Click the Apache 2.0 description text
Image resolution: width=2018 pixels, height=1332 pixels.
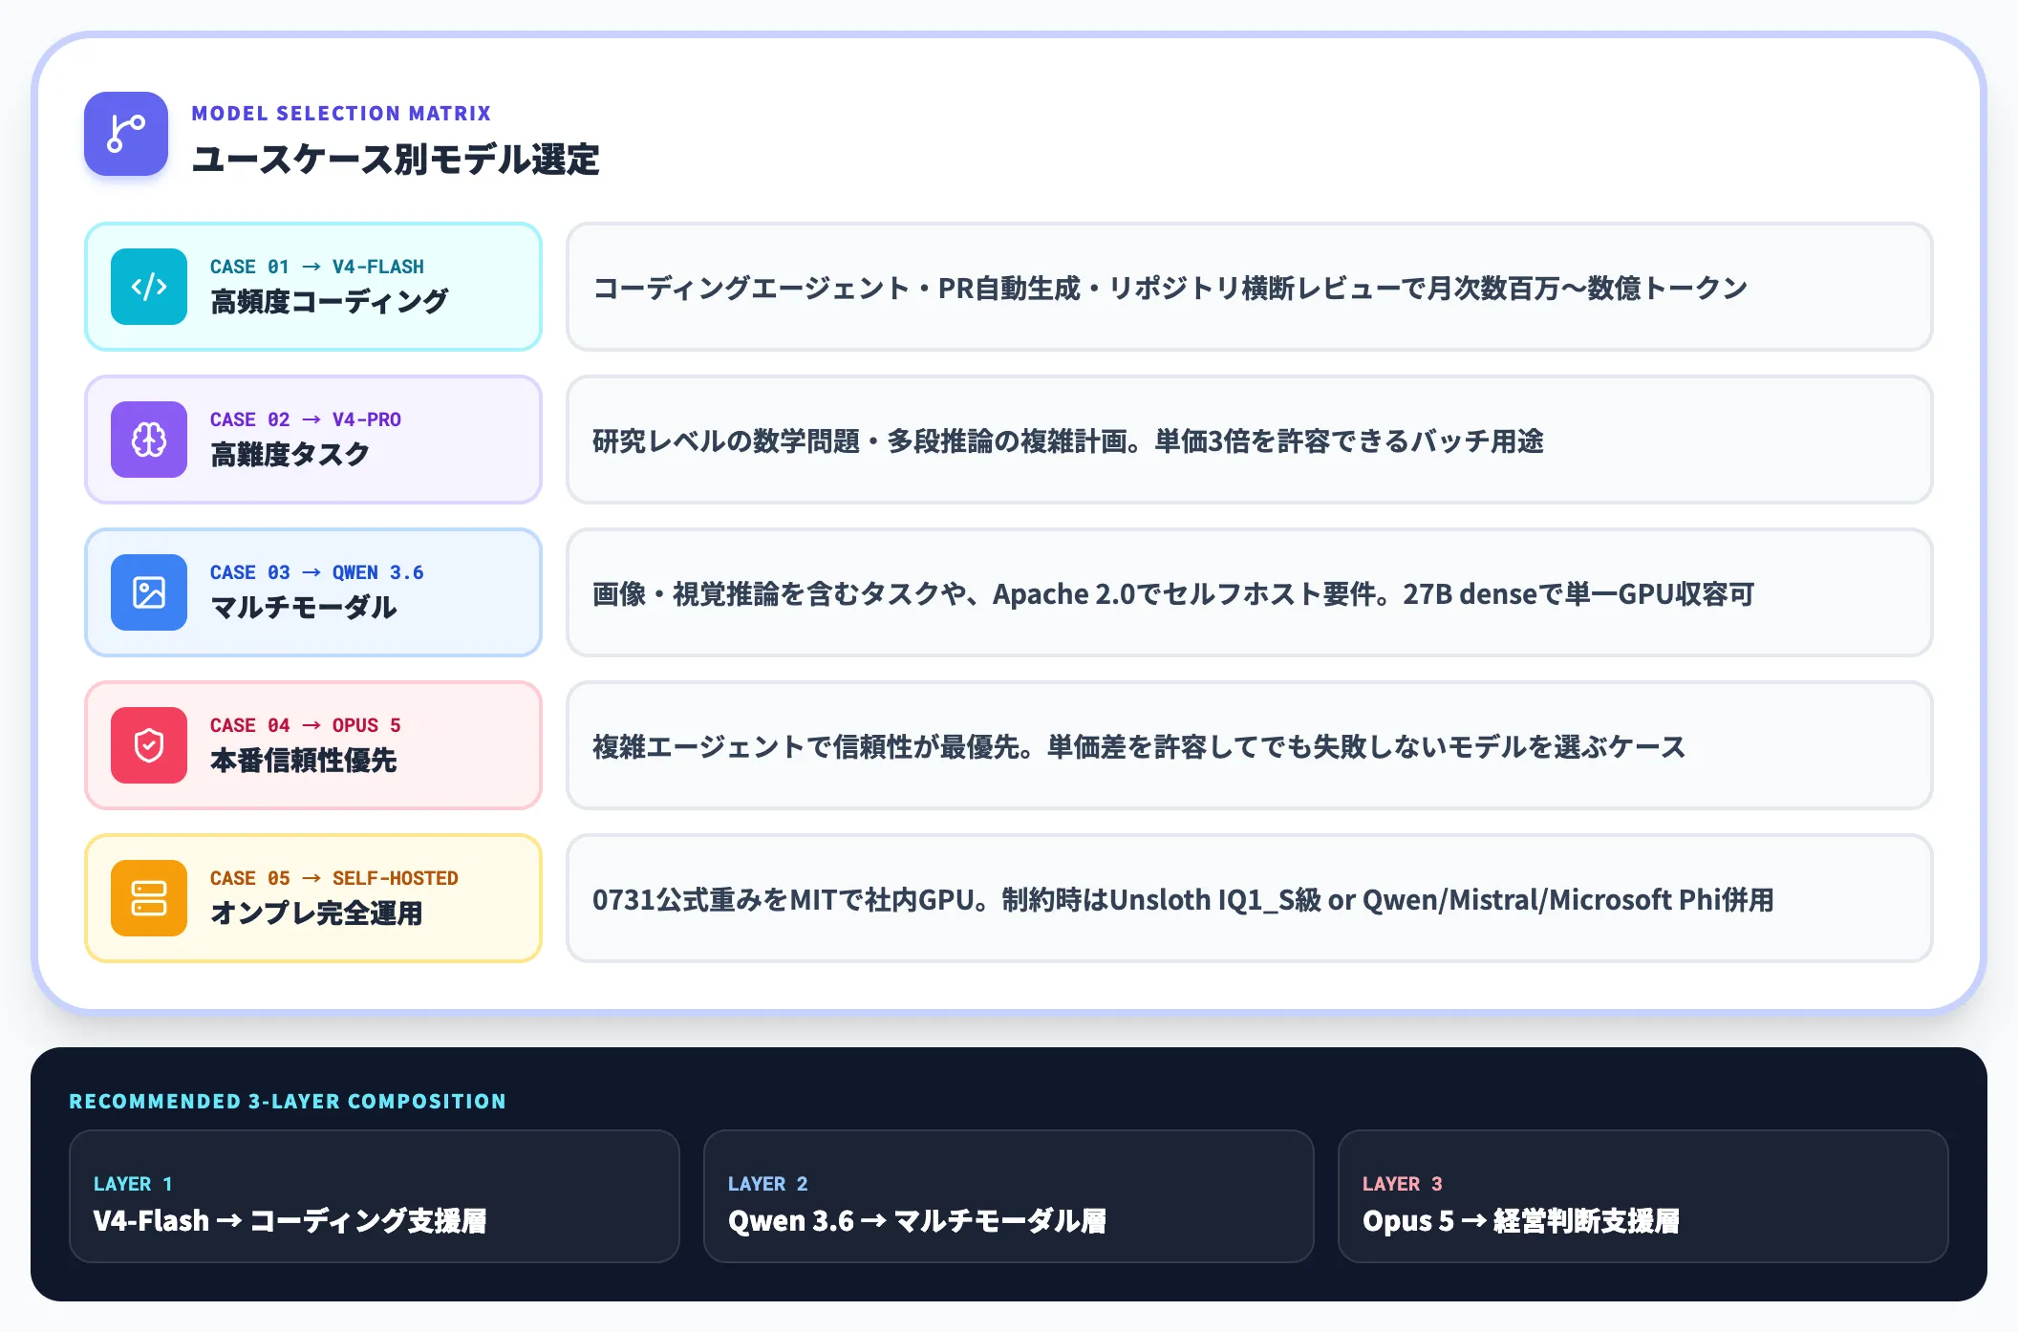pyautogui.click(x=1173, y=593)
